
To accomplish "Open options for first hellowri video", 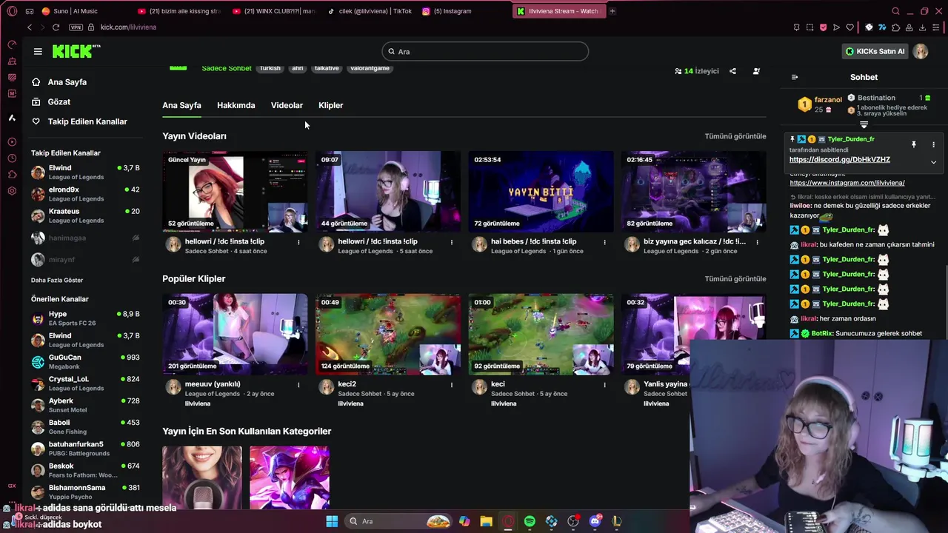I will (298, 242).
